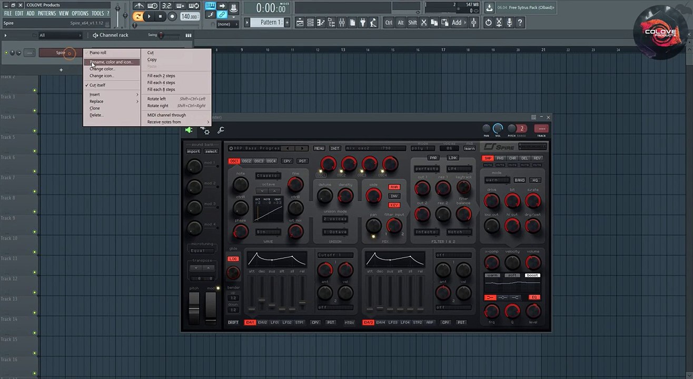This screenshot has width=693, height=379.
Task: Click the green speaker icon in plugin wrapper
Action: point(189,130)
